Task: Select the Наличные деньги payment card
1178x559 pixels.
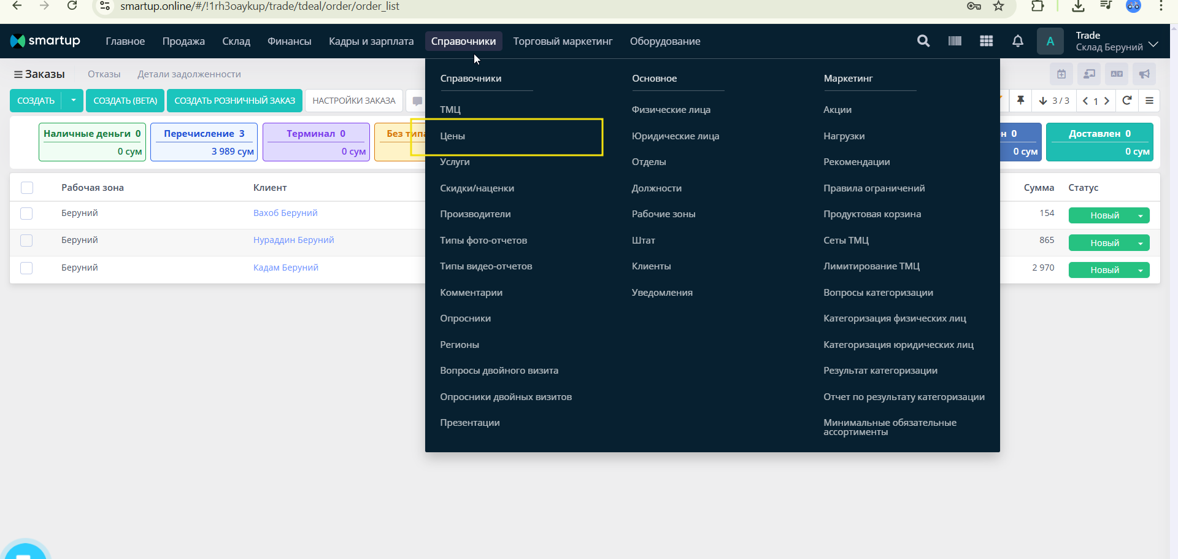Action: (92, 142)
